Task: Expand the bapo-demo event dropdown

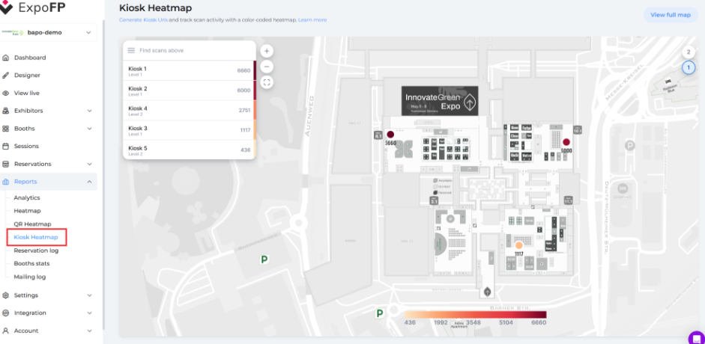Action: (89, 33)
